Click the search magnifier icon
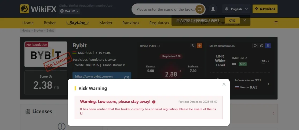This screenshot has height=130, width=299. pos(200,9)
